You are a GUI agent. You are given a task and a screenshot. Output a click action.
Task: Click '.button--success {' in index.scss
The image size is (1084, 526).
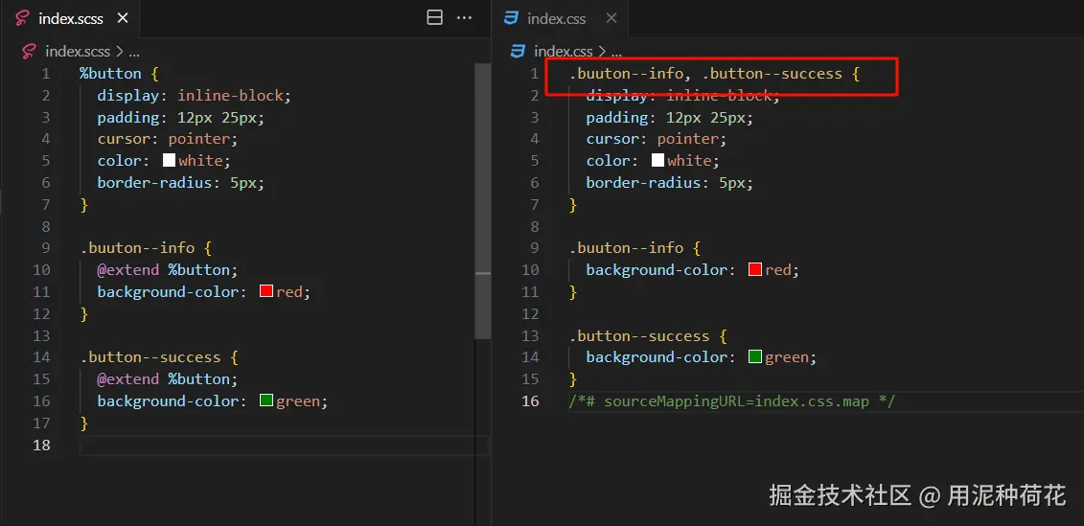click(x=160, y=356)
